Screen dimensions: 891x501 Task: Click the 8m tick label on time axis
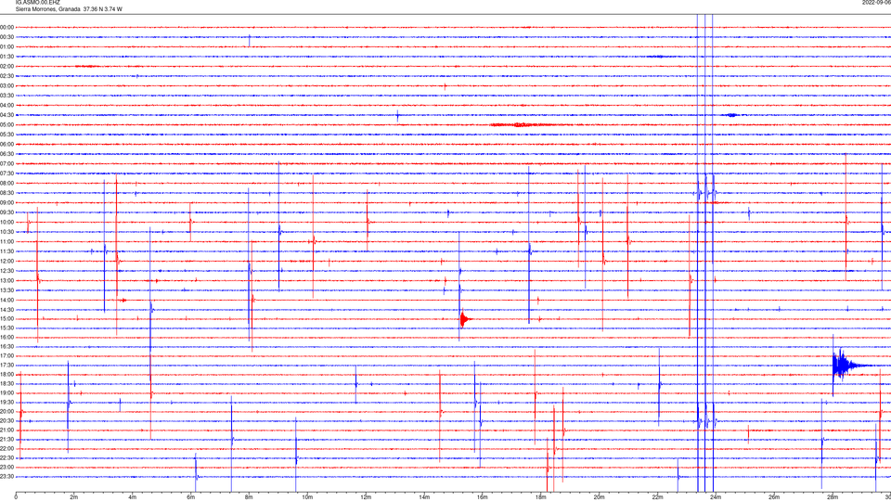249,497
